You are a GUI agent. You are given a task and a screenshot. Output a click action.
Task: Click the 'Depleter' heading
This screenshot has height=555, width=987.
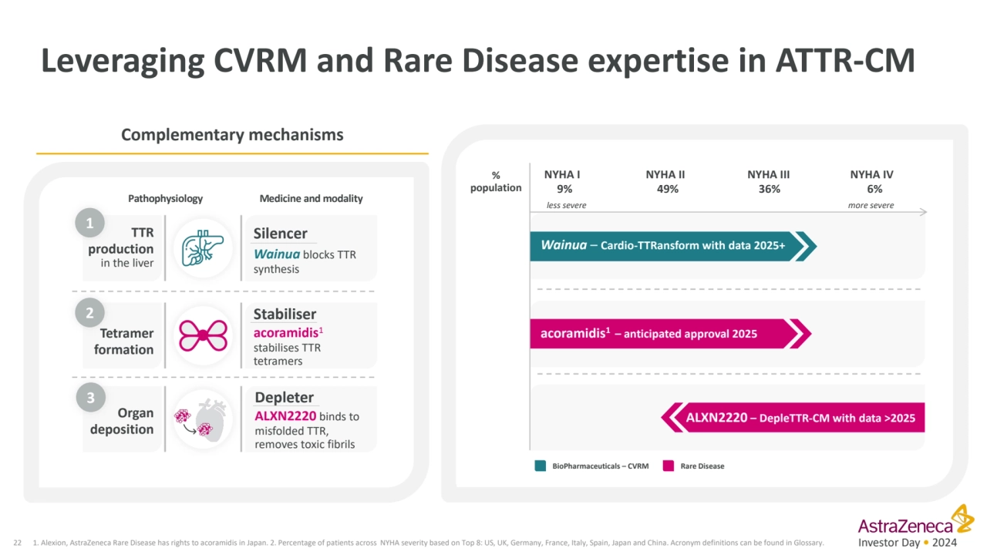[284, 397]
